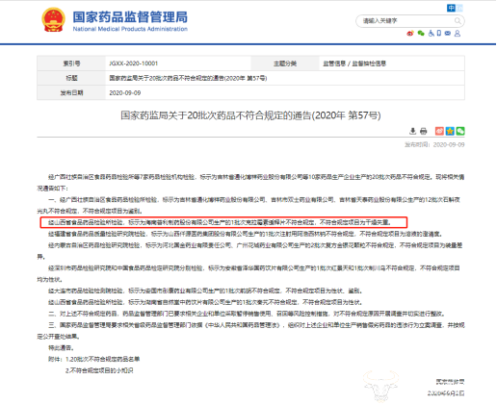This screenshot has width=497, height=405.
Task: Click index number JGXX-2020-10001
Action: [x=134, y=63]
